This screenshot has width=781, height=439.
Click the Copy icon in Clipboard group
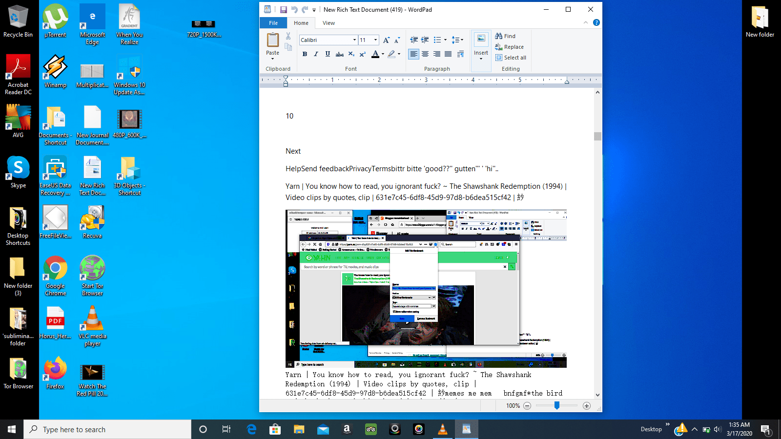coord(288,47)
